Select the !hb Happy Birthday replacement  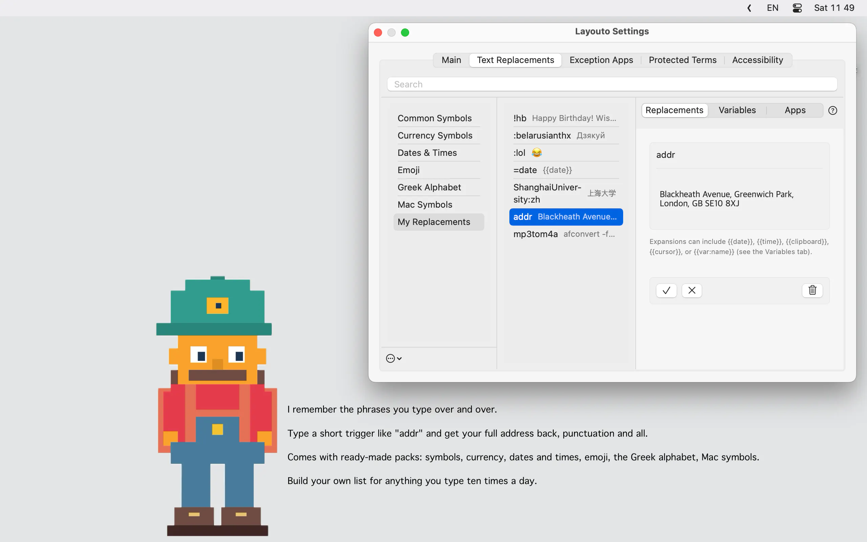(x=566, y=118)
